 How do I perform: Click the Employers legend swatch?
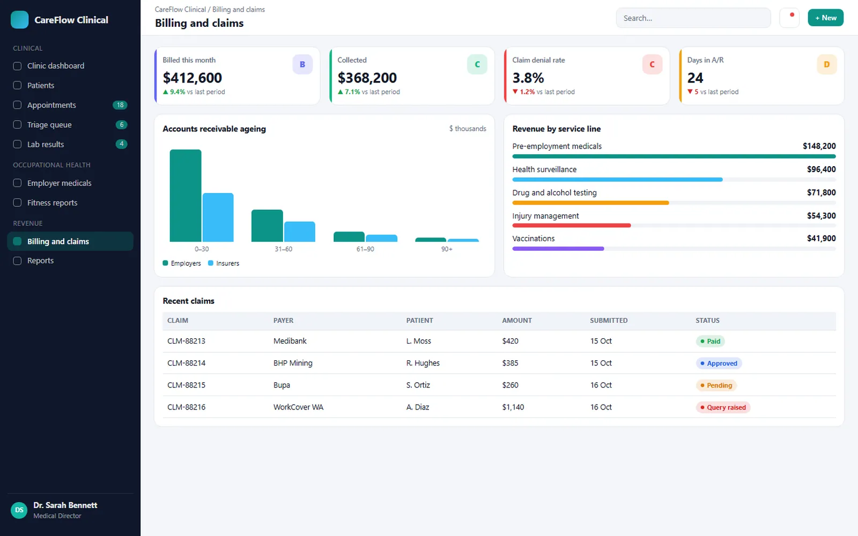pyautogui.click(x=166, y=263)
